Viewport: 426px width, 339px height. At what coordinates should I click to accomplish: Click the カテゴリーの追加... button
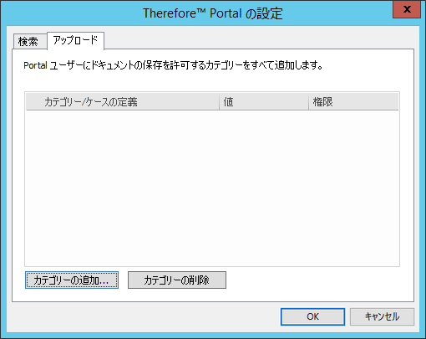(72, 280)
